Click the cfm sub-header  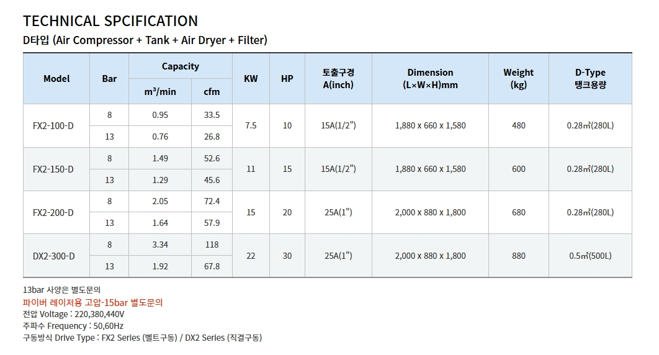[212, 92]
